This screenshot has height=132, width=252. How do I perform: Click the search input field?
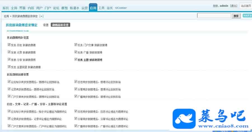pyautogui.click(x=214, y=16)
